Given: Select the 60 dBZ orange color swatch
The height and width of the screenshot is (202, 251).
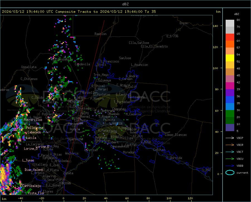Looking at the screenshot, I should [230, 44].
